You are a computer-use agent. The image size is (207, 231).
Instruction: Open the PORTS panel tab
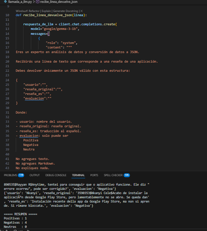[x=94, y=175]
